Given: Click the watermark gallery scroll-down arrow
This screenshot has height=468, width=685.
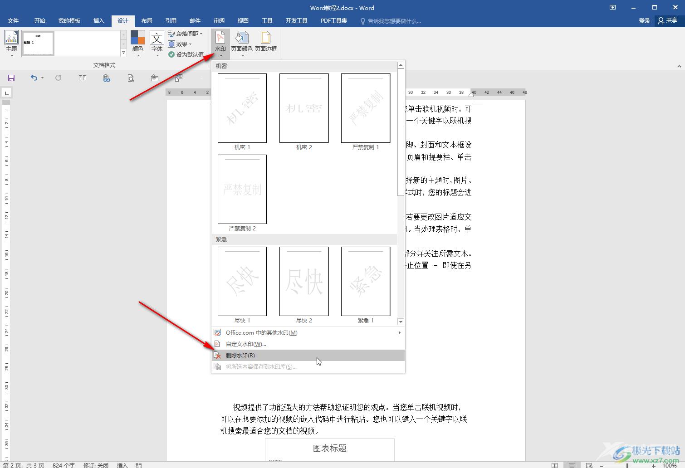Looking at the screenshot, I should coord(401,322).
